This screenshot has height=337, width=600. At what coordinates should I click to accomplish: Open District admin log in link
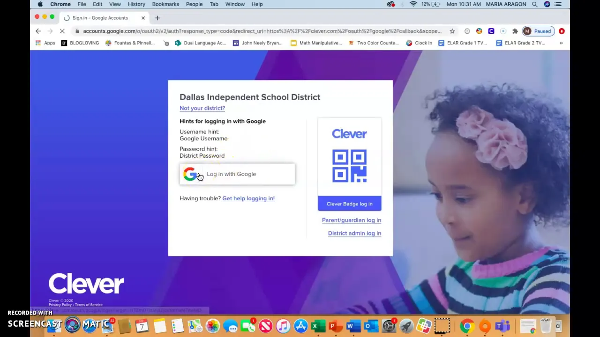(354, 233)
